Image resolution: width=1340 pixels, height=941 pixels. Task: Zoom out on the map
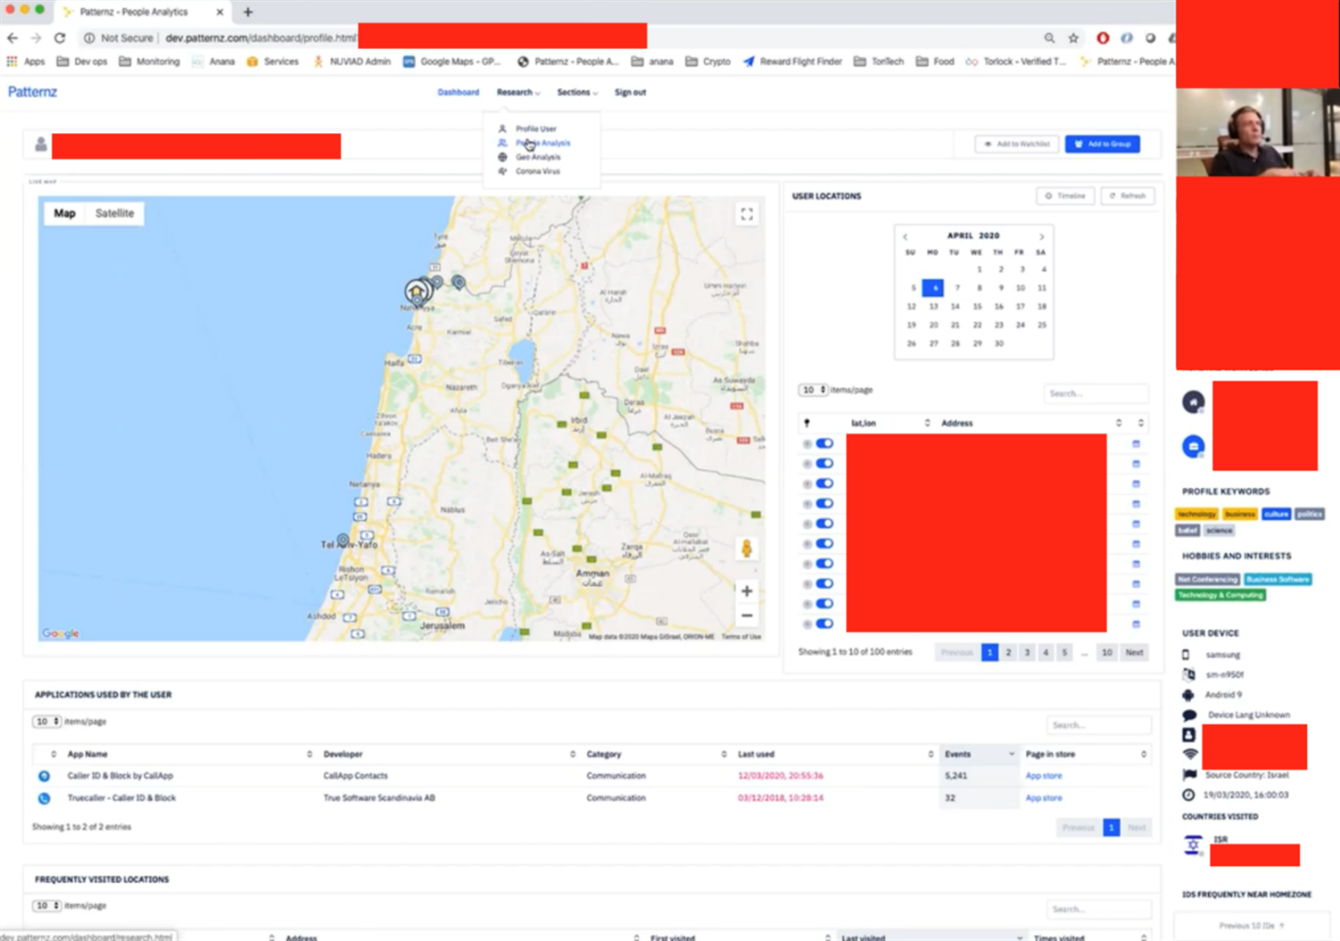point(747,616)
